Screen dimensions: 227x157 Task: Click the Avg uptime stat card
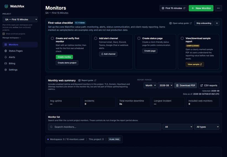point(64,102)
